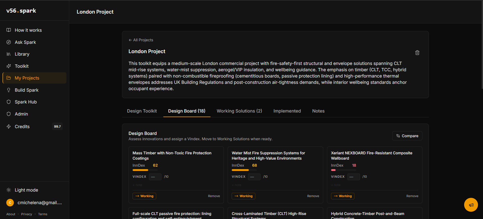Open the orange megaphone feedback button

[x=471, y=205]
